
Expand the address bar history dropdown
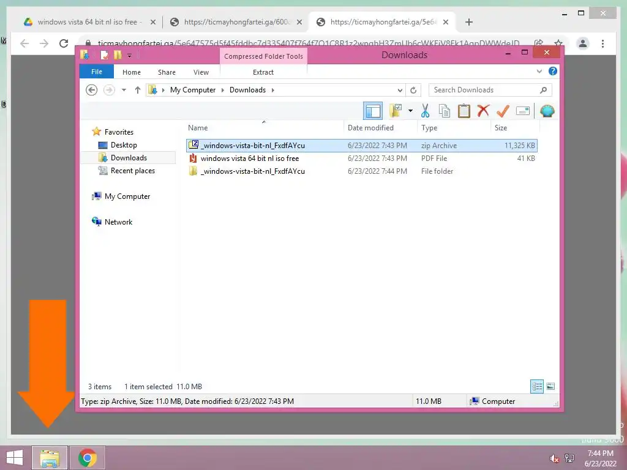(399, 90)
